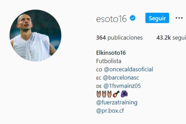Open the three-dot options menu

(179, 18)
